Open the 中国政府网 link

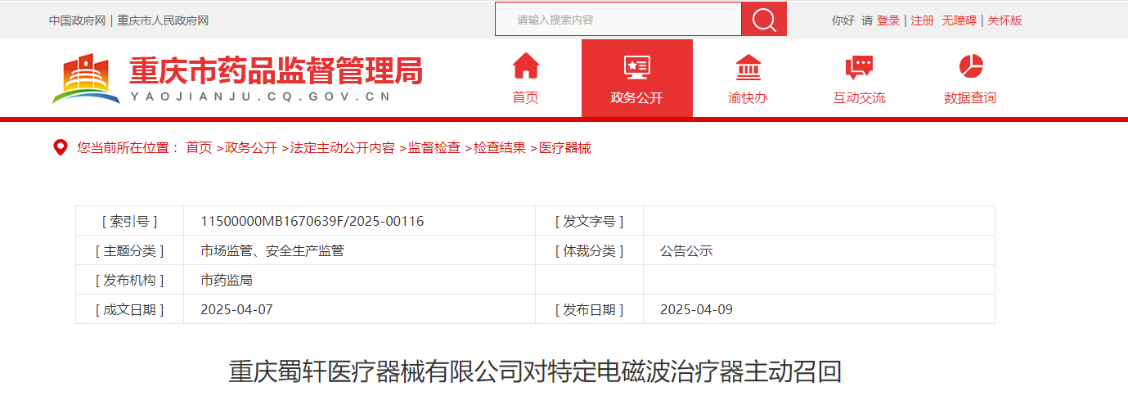pos(77,20)
